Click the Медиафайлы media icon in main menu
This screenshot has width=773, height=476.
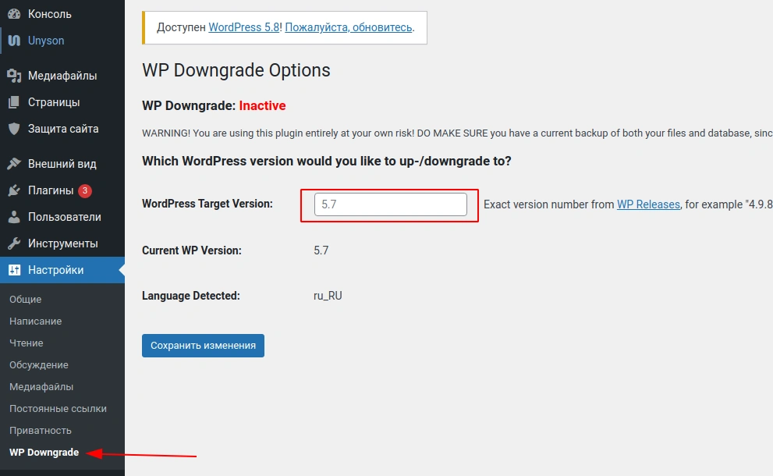pos(14,76)
